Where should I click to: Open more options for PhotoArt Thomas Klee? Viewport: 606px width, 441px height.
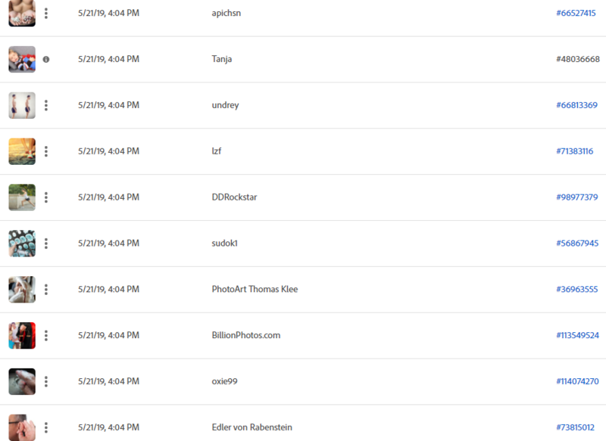(x=46, y=290)
